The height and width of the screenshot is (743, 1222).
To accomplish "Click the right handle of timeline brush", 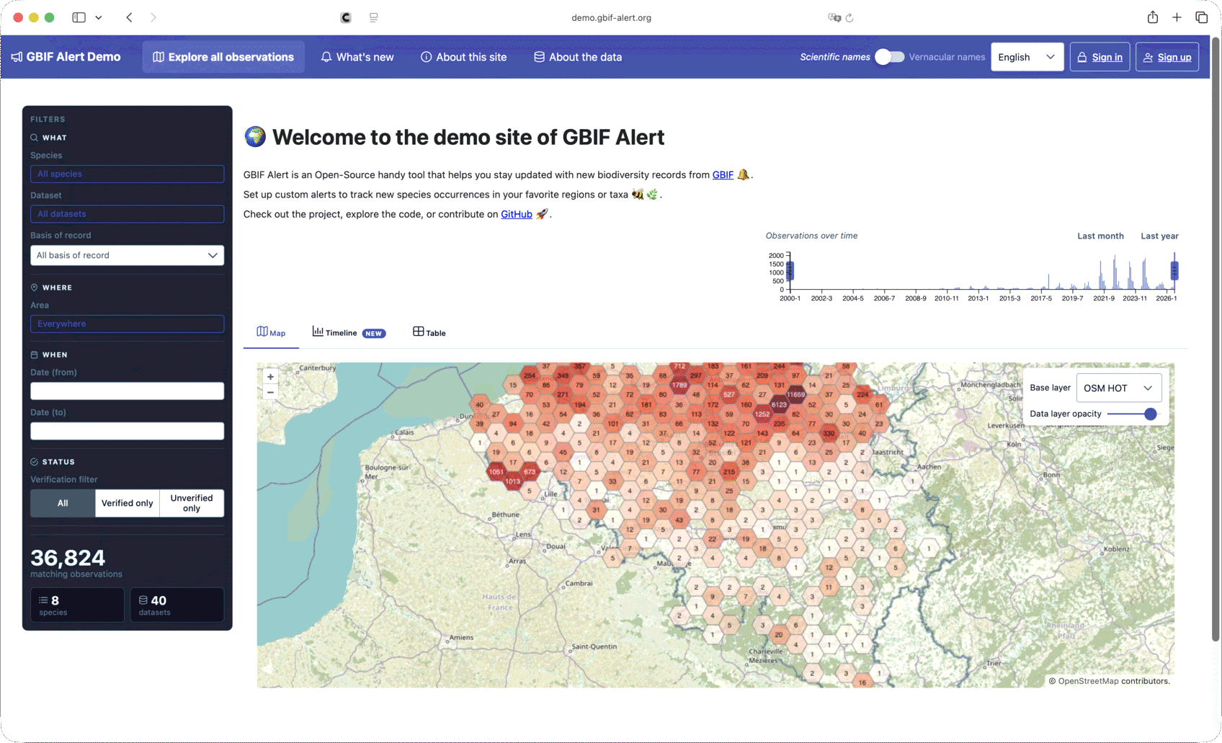I will point(1174,271).
